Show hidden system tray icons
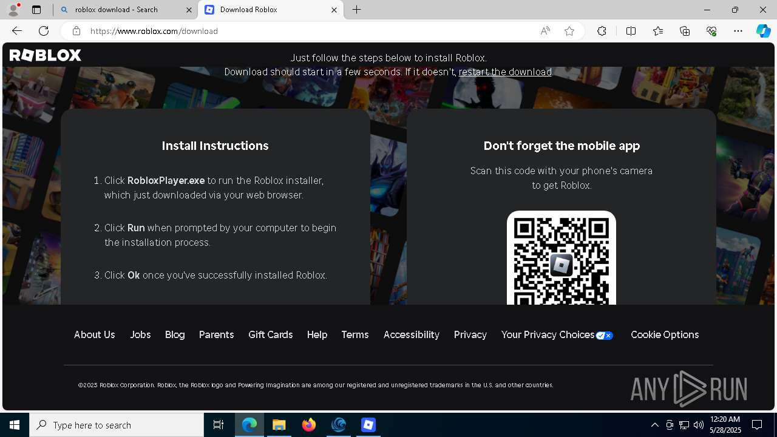 pos(655,425)
